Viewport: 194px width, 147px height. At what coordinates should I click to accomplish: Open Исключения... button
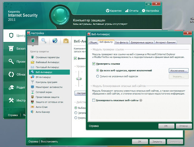pyautogui.click(x=179, y=71)
